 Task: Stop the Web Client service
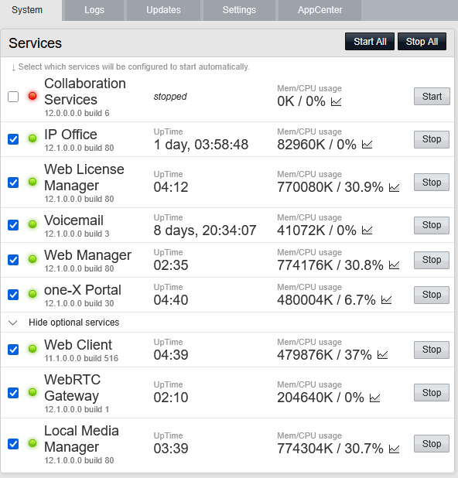pyautogui.click(x=432, y=350)
